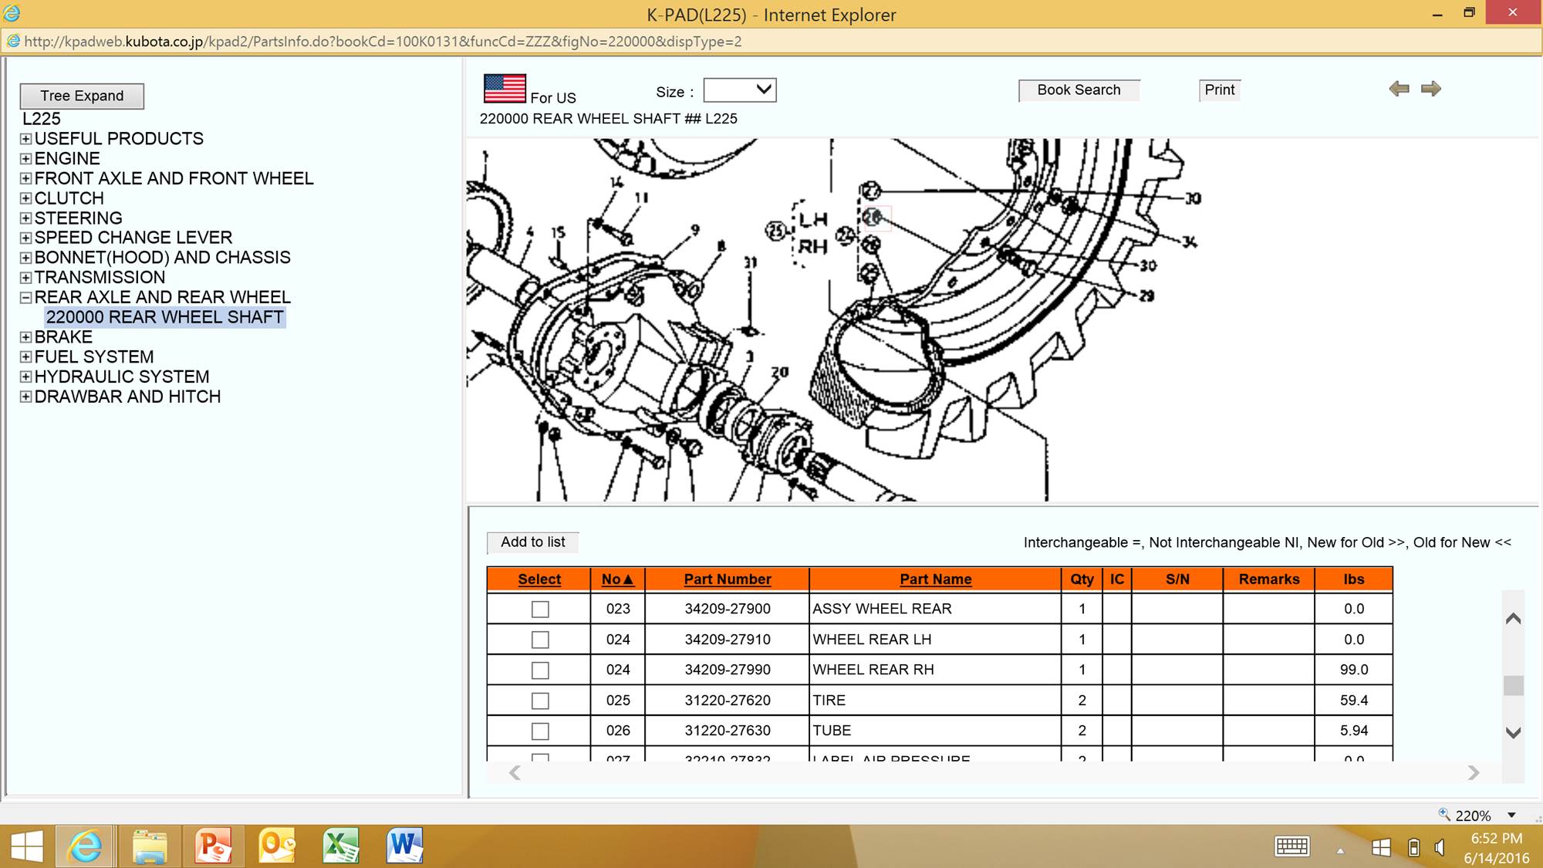The height and width of the screenshot is (868, 1543).
Task: Click the Tree Expand button
Action: tap(82, 96)
